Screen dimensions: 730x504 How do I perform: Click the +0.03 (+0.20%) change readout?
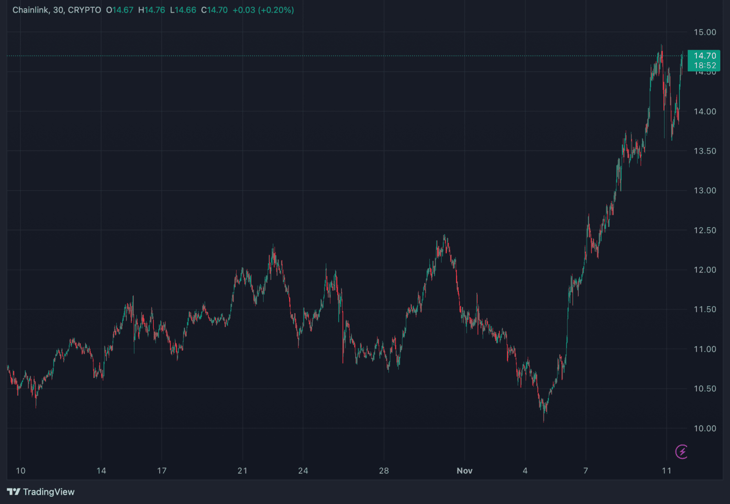pyautogui.click(x=263, y=10)
